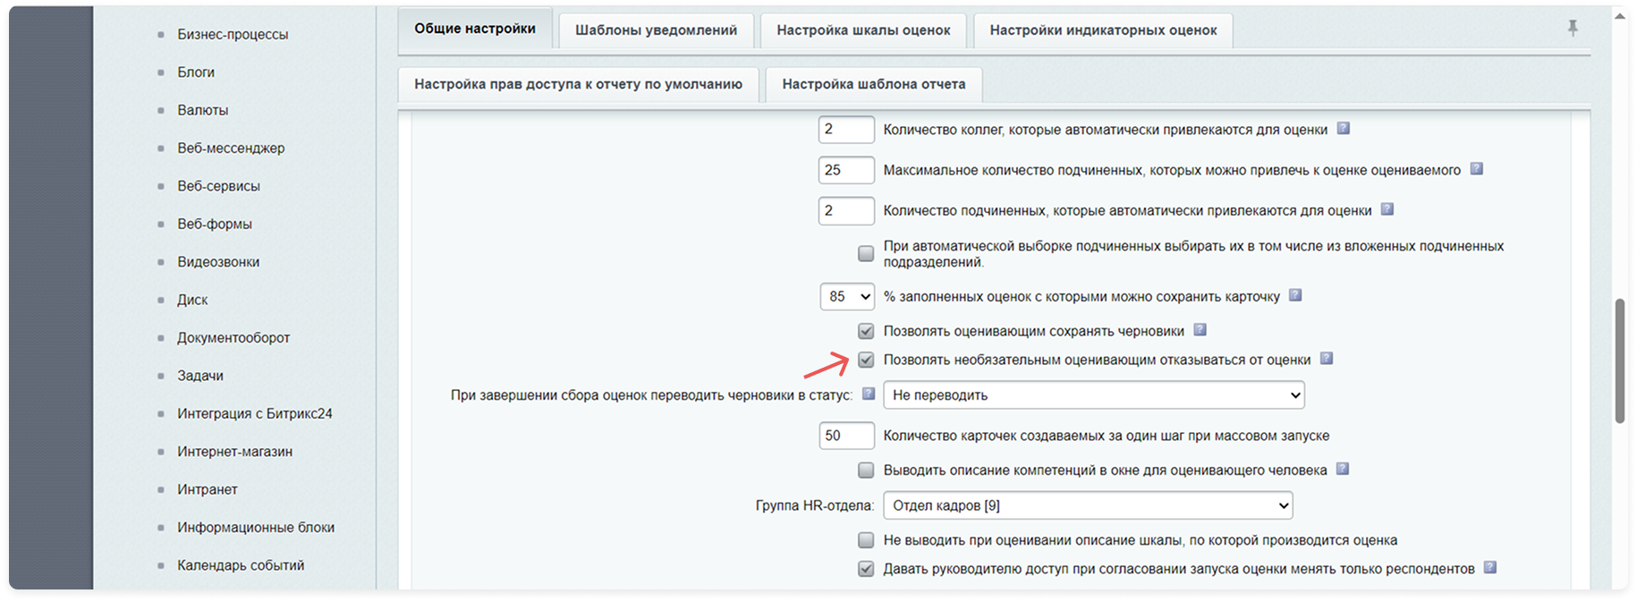Image resolution: width=1637 pixels, height=602 pixels.
Task: Click the max subordinates field with value 25
Action: 846,170
